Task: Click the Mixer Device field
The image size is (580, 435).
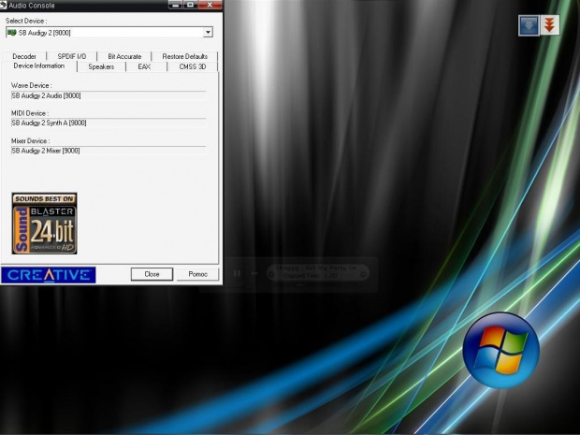Action: (109, 151)
